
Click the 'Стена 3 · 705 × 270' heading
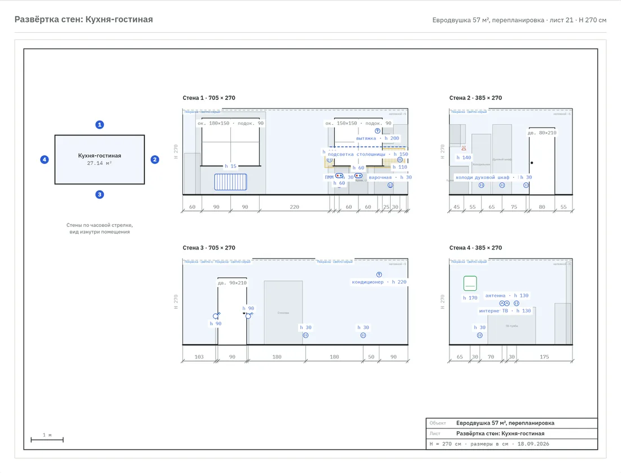click(209, 248)
